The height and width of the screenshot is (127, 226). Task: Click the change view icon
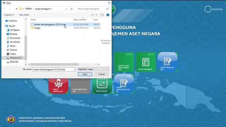[93, 15]
